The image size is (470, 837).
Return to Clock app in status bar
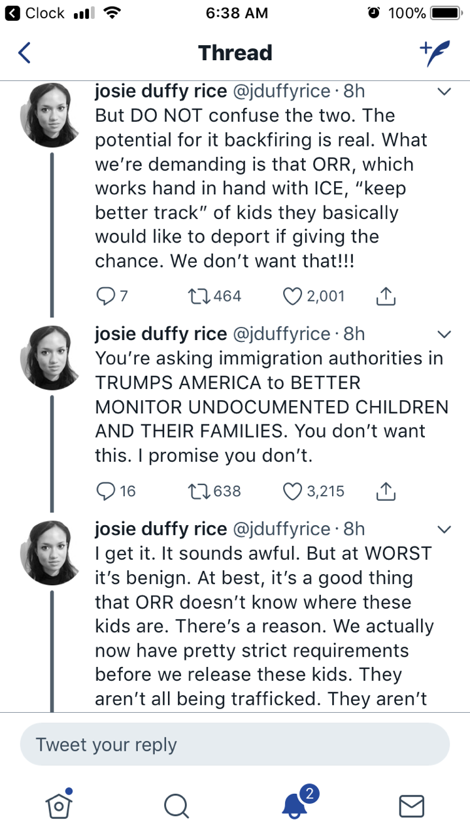[x=36, y=13]
